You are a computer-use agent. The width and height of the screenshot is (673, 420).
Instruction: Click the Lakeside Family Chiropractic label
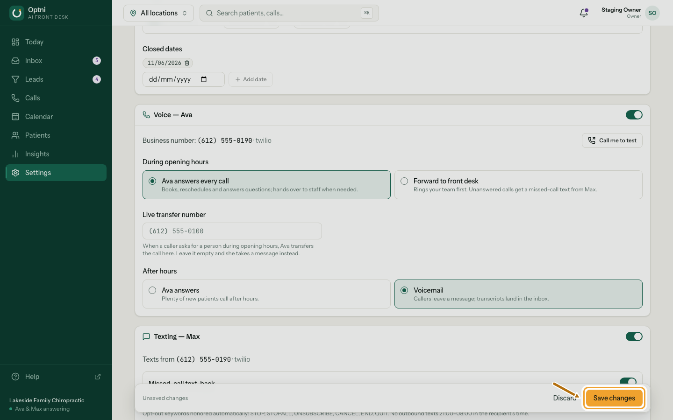pyautogui.click(x=47, y=400)
